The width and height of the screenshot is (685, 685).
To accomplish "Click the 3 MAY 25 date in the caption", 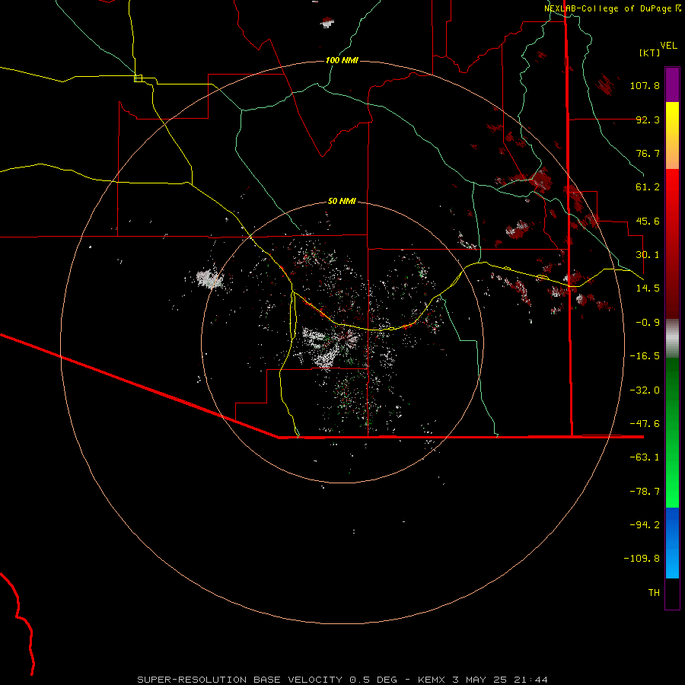I will point(479,680).
